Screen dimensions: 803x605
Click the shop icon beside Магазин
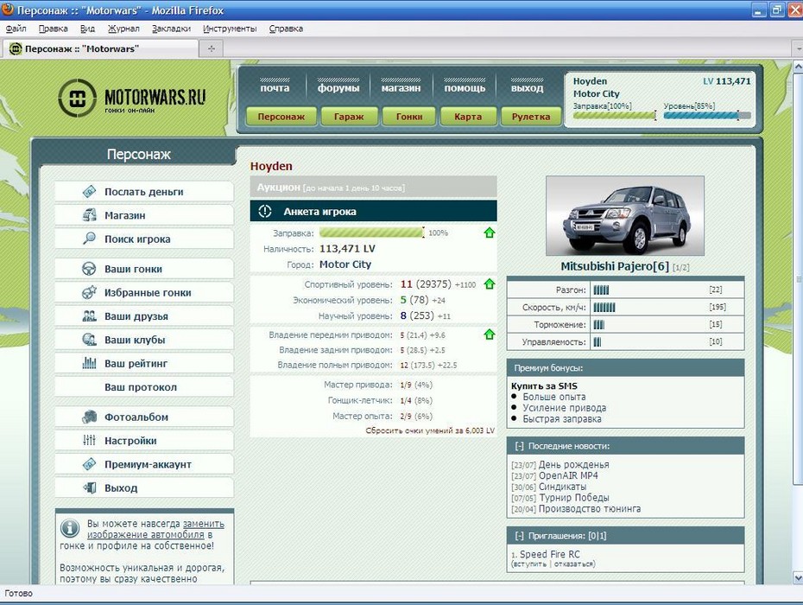click(x=89, y=215)
